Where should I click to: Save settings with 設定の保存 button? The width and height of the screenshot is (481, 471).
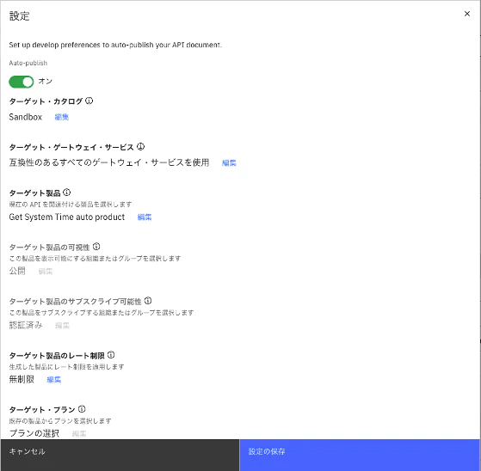coord(360,455)
